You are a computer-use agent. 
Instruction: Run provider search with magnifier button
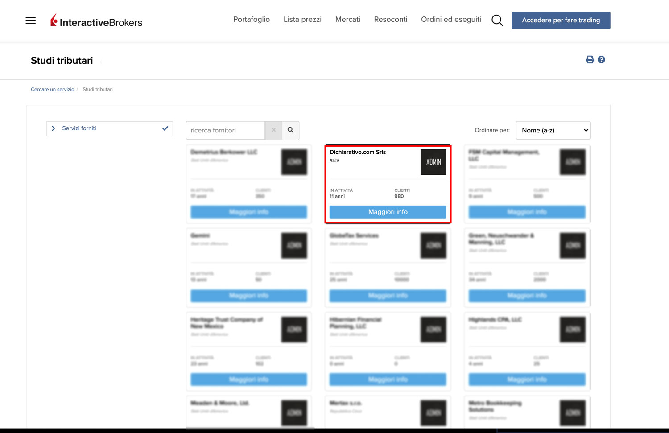pos(291,130)
